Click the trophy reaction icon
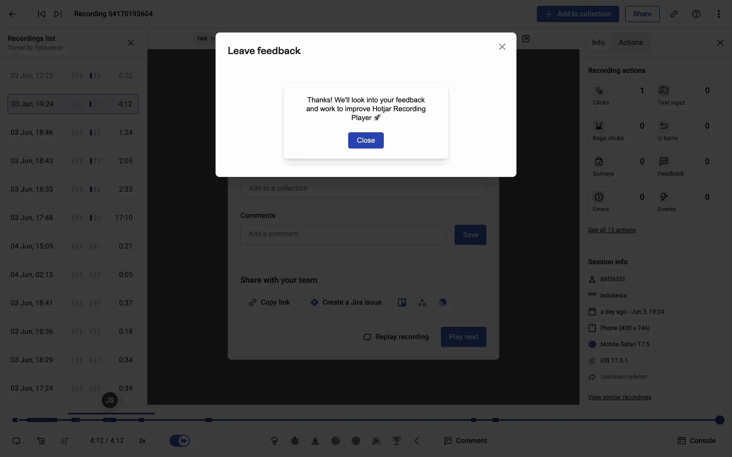Image resolution: width=732 pixels, height=457 pixels. point(396,441)
